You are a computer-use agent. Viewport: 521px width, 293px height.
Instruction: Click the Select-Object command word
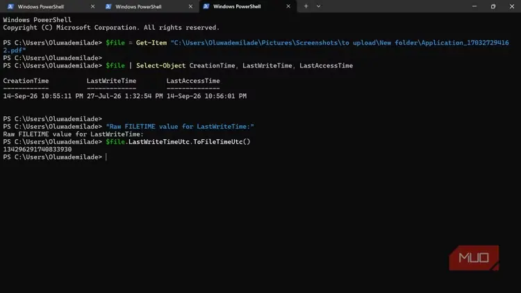(161, 65)
